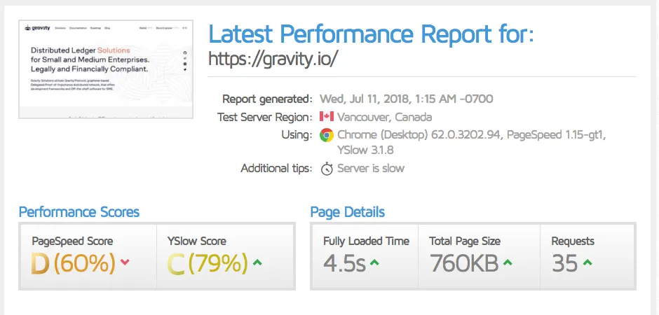
Task: Click the red down arrow by PageSpeed Score
Action: click(x=125, y=262)
